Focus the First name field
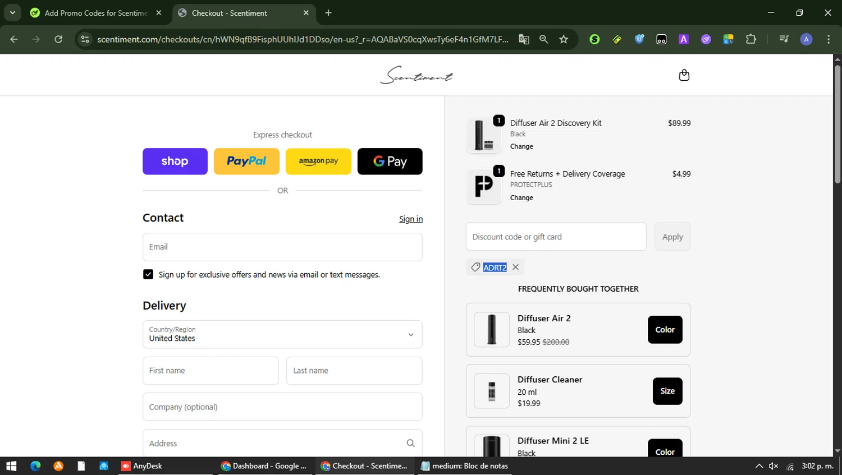This screenshot has width=842, height=475. pyautogui.click(x=210, y=371)
